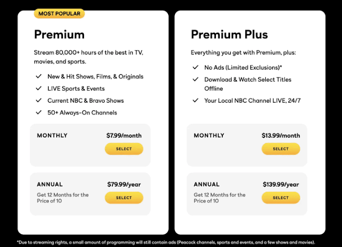
Task: Select the Premium annual $79.99 plan
Action: coord(124,198)
